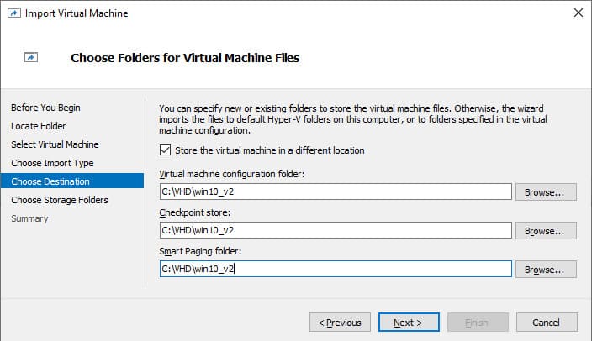Browse for the Smart Paging folder
This screenshot has height=341, width=592.
[546, 270]
